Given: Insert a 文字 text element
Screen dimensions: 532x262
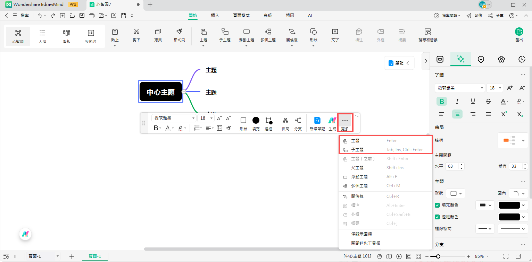Looking at the screenshot, I should point(335,36).
